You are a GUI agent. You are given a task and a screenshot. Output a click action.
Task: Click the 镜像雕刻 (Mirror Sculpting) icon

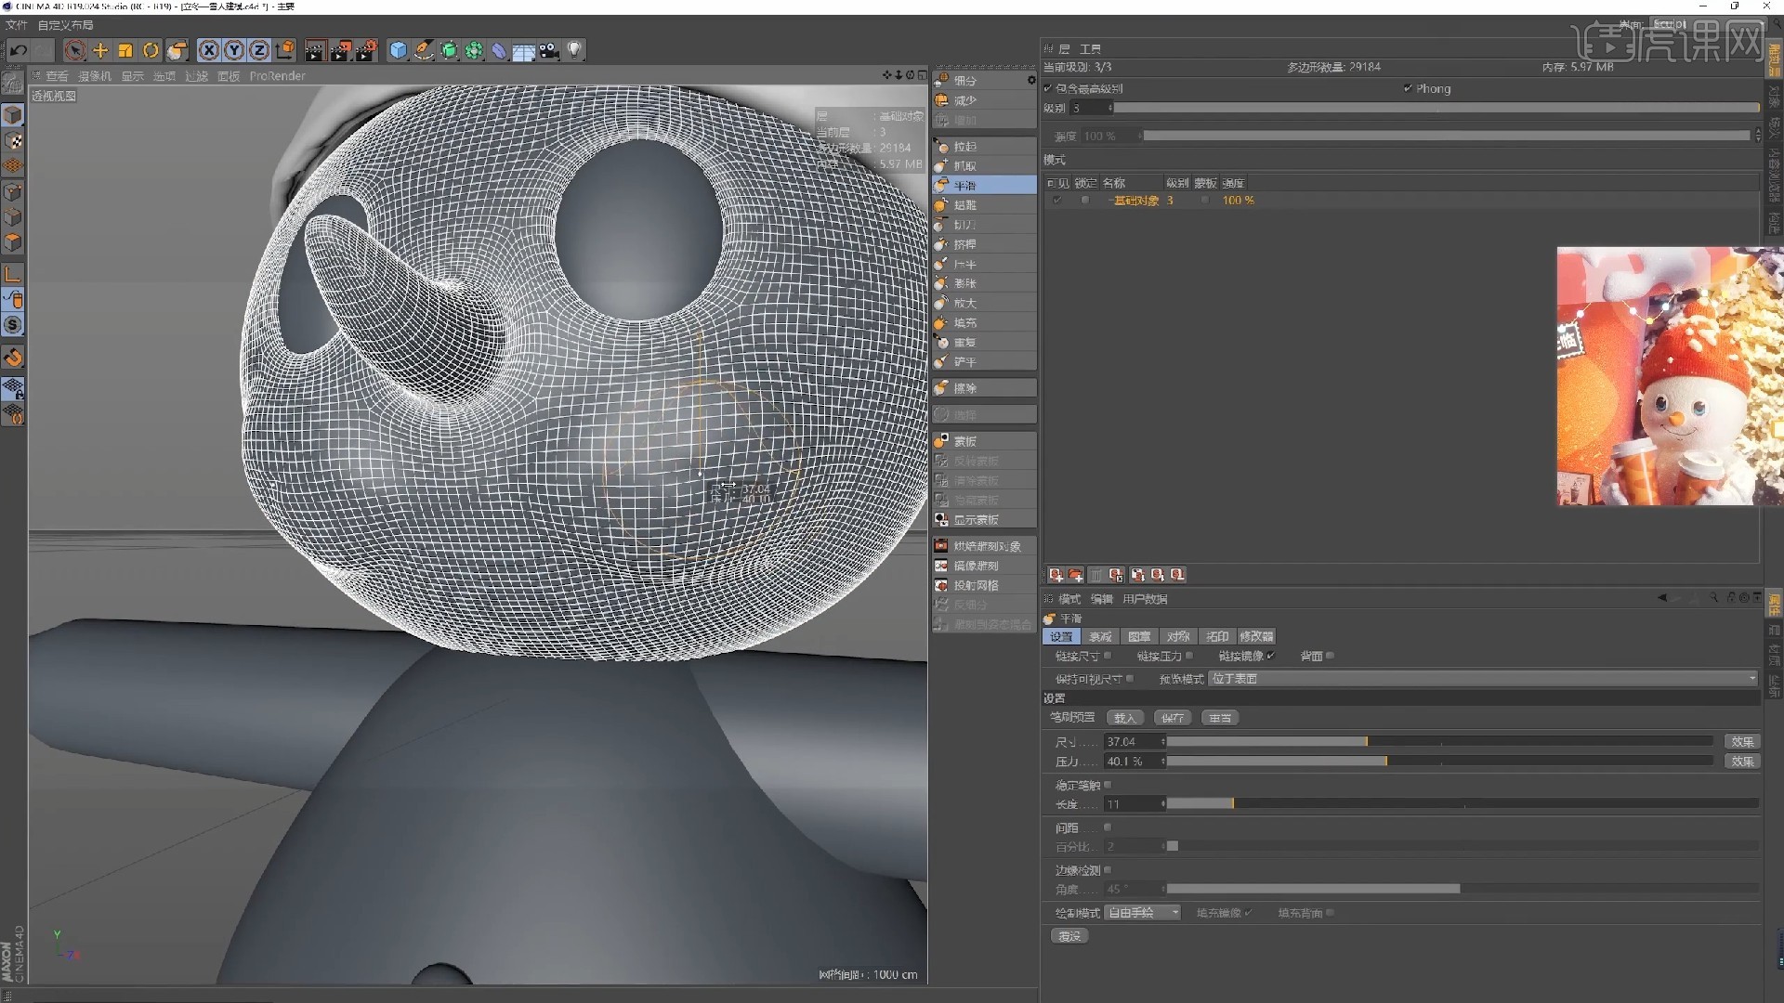pyautogui.click(x=977, y=566)
